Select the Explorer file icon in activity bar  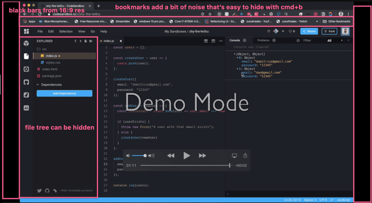26,56
